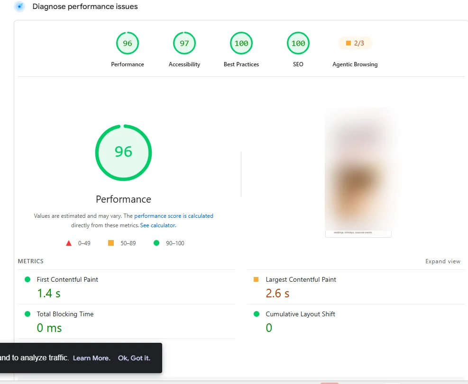Open the SEO 100 score gauge
This screenshot has height=384, width=468.
[x=298, y=43]
